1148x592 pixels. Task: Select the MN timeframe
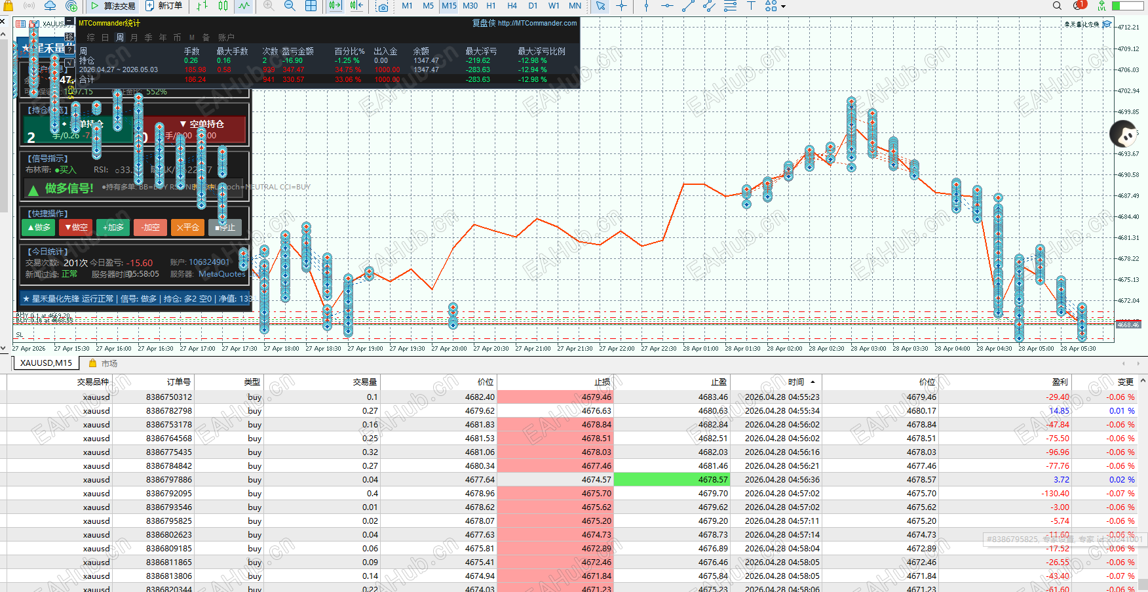(575, 6)
